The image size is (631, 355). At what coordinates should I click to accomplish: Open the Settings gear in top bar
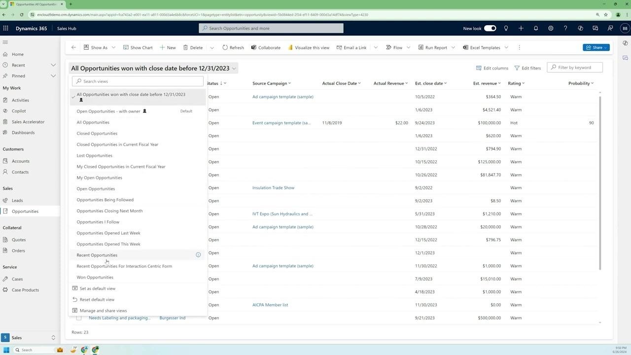551,28
